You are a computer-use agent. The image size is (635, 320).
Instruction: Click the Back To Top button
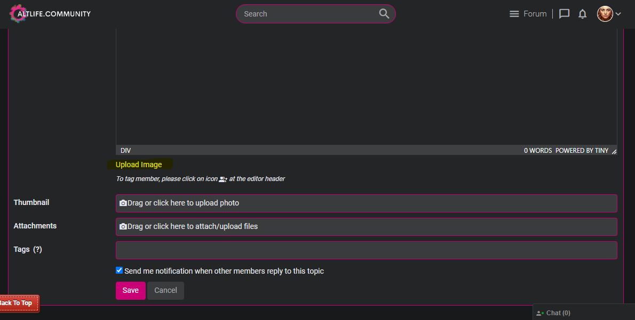click(18, 303)
